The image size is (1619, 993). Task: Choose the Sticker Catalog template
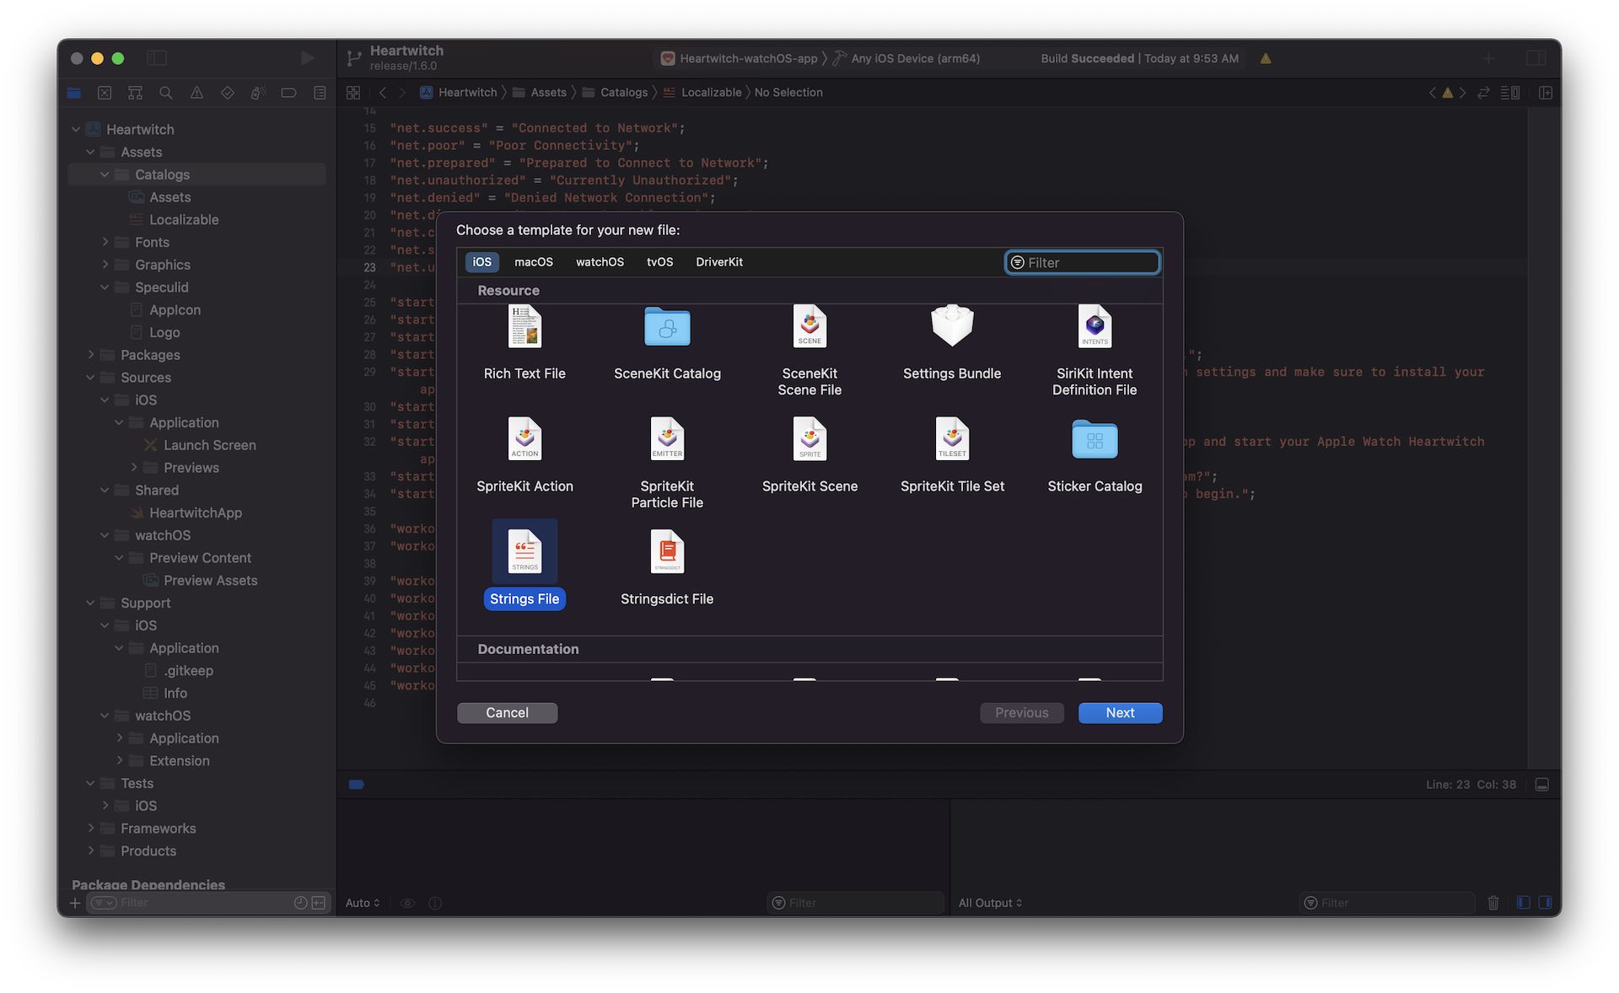(x=1095, y=456)
